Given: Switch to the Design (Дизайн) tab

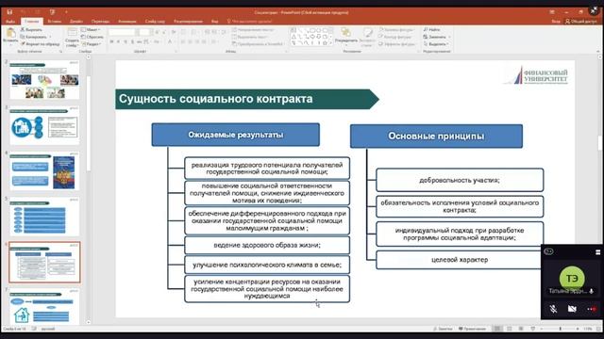Looking at the screenshot, I should [76, 21].
